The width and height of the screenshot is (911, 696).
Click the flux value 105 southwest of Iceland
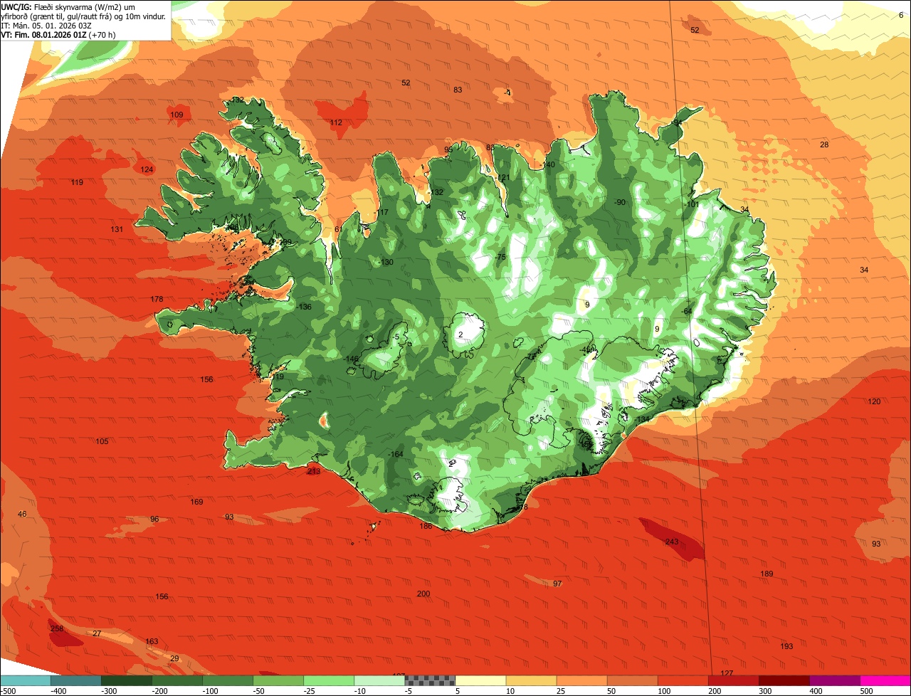[x=102, y=441]
